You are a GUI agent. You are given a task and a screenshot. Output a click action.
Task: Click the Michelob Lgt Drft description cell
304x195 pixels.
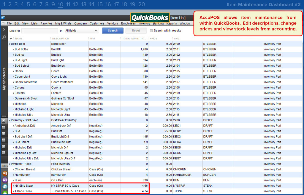coord(62,153)
